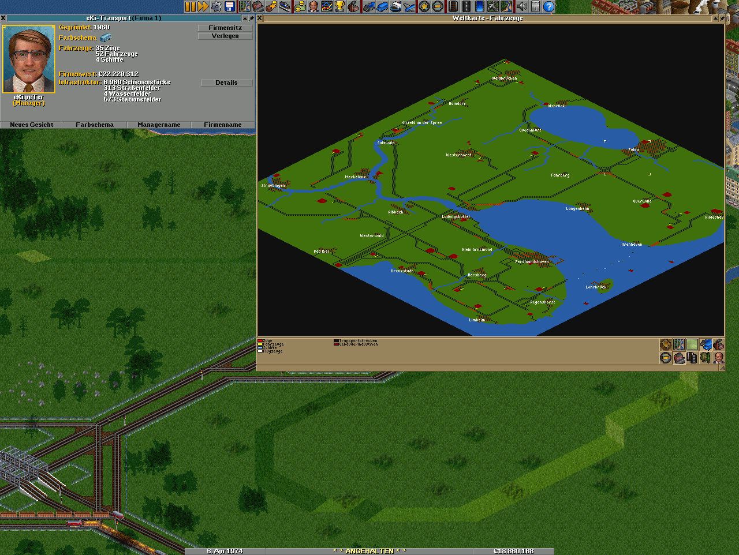Toggle town names on the minimap
This screenshot has width=739, height=555.
[x=680, y=358]
